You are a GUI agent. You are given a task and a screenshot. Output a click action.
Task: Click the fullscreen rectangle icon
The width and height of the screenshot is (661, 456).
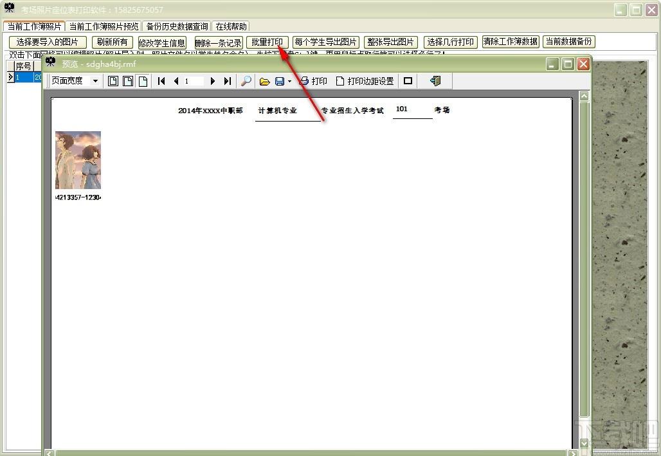coord(408,81)
